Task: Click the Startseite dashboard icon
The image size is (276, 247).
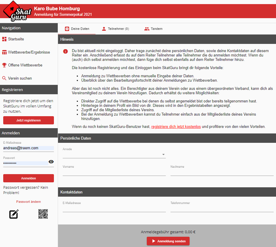Action: click(x=4, y=39)
